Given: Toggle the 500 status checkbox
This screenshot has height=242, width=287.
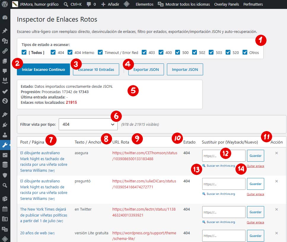Looking at the screenshot, I should pyautogui.click(x=178, y=52).
